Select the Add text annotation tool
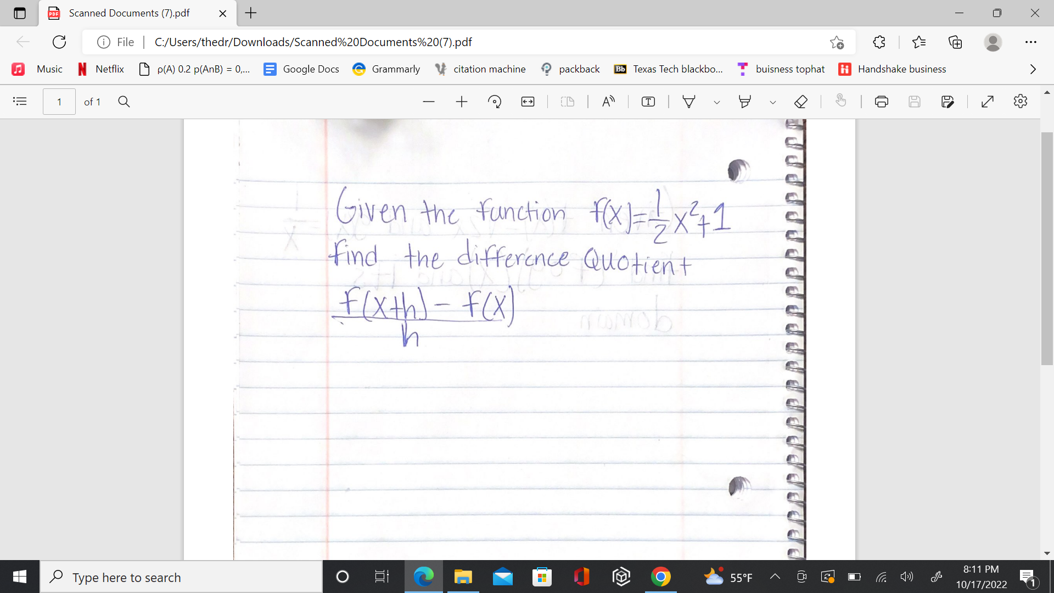The height and width of the screenshot is (593, 1054). point(648,102)
